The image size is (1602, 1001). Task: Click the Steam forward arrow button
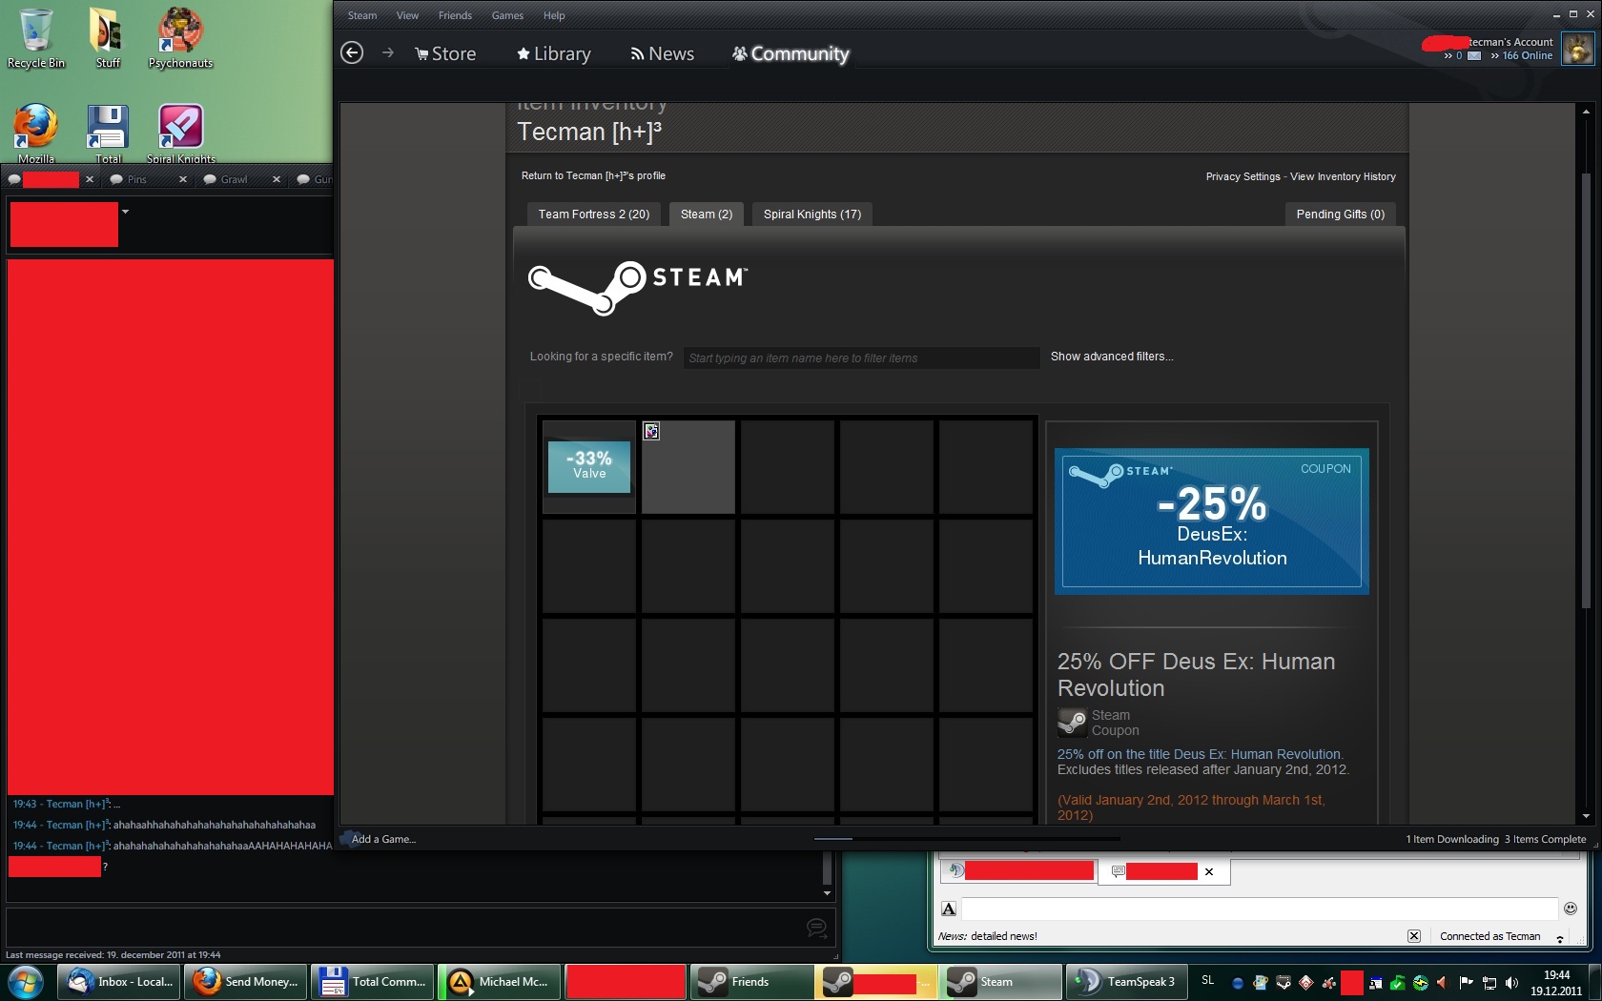(x=387, y=53)
